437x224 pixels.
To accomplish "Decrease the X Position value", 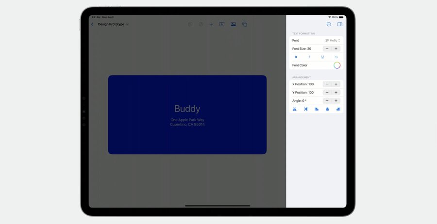I will pos(327,84).
